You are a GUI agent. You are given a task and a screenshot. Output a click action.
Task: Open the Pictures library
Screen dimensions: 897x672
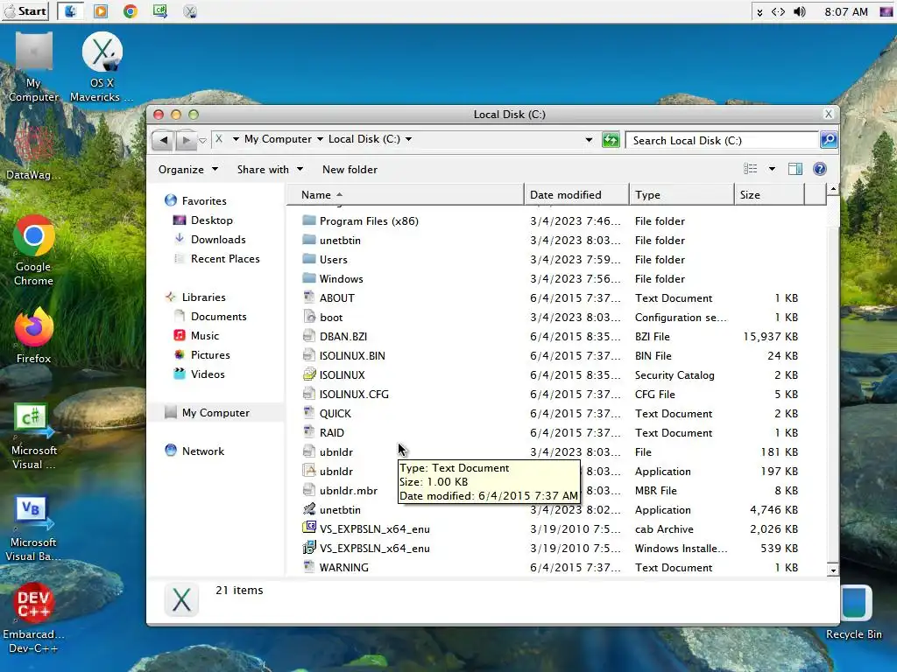210,355
